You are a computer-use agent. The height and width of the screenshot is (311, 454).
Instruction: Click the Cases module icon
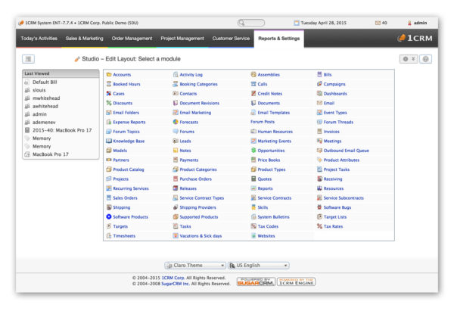point(109,94)
